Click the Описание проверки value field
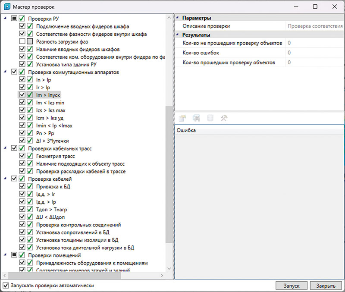 [315, 26]
